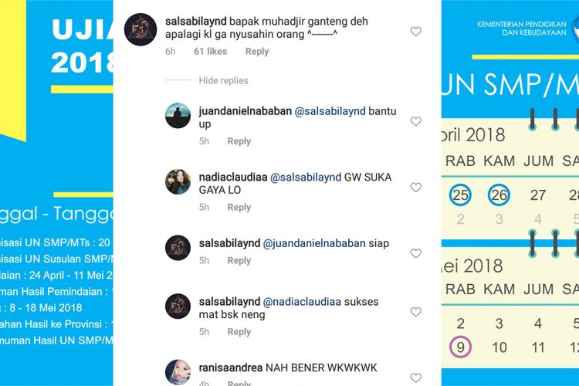Viewport: 579px width, 386px height.
Task: Reply to salsabilaynd's top comment
Action: click(257, 52)
